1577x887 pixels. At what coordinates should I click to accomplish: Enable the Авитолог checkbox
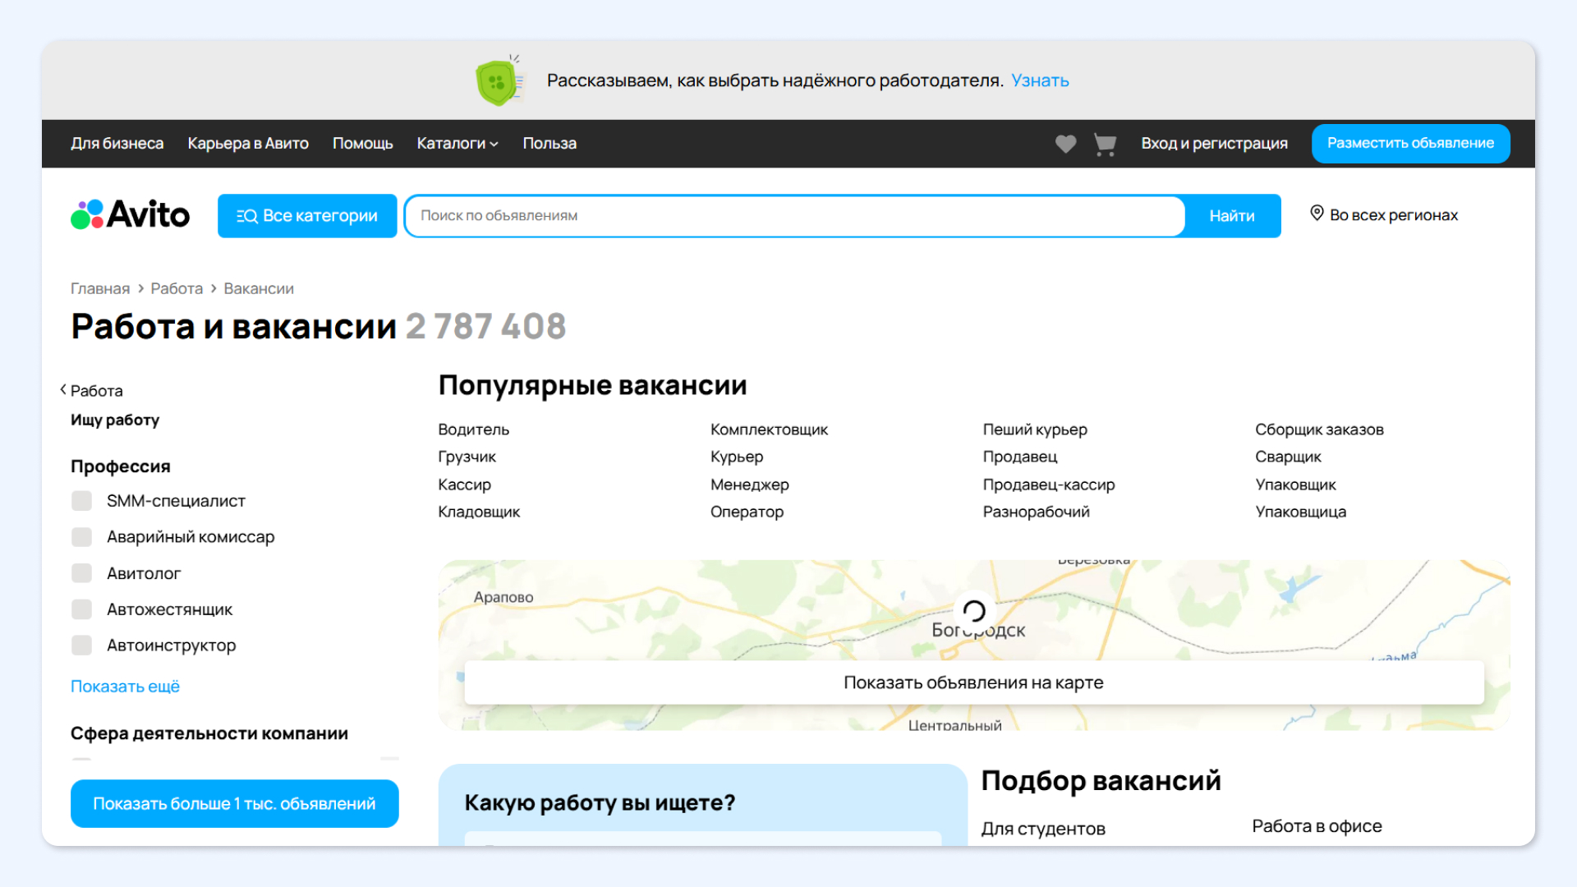pyautogui.click(x=81, y=573)
